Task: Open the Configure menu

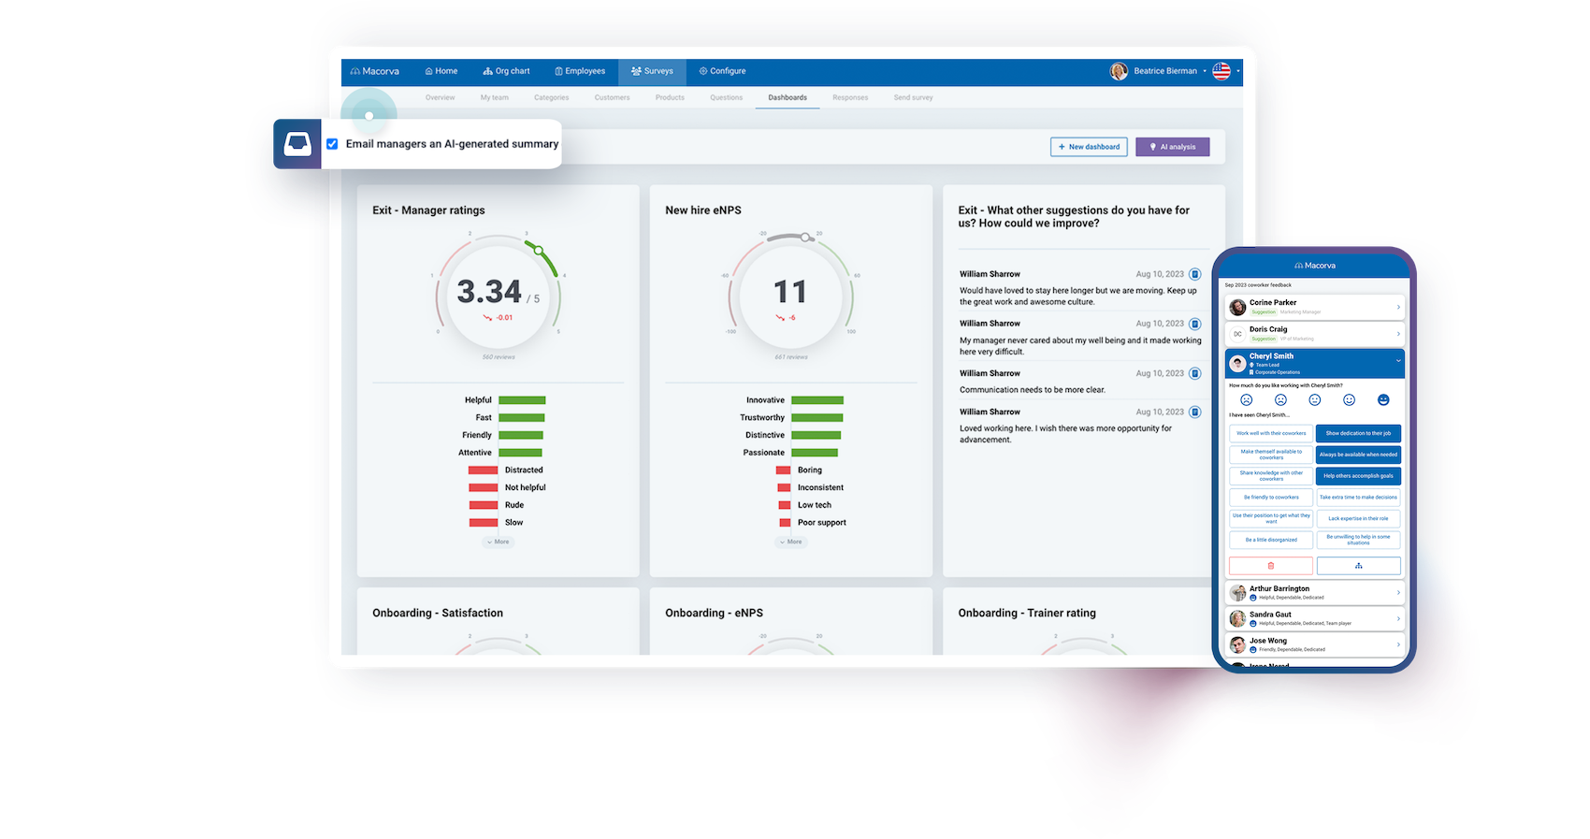Action: pos(722,71)
